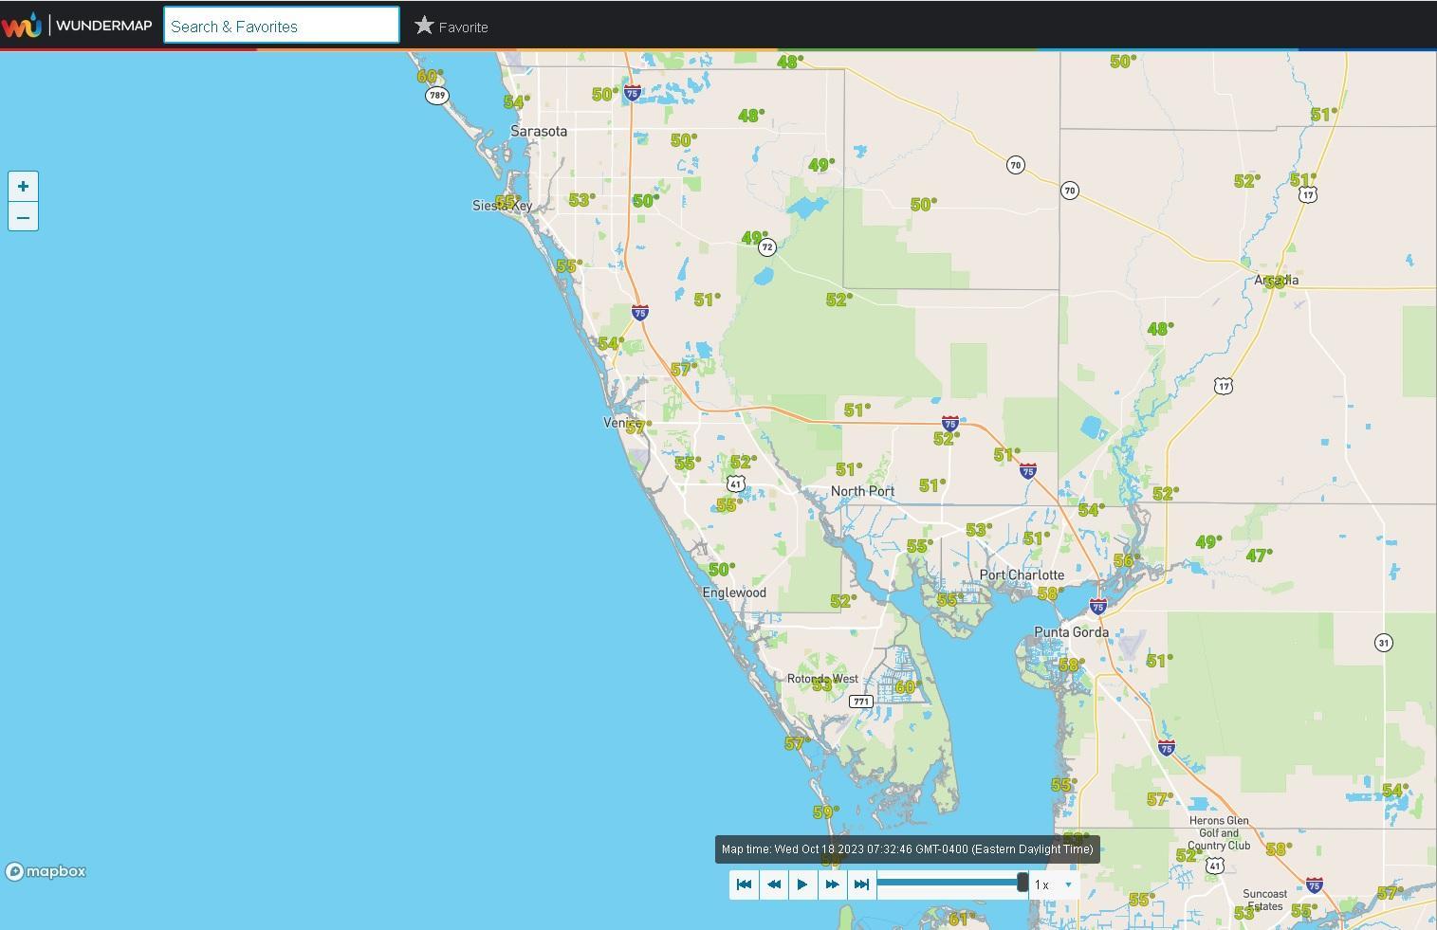Viewport: 1437px width, 930px height.
Task: Open the Mapbox attribution link
Action: (46, 871)
